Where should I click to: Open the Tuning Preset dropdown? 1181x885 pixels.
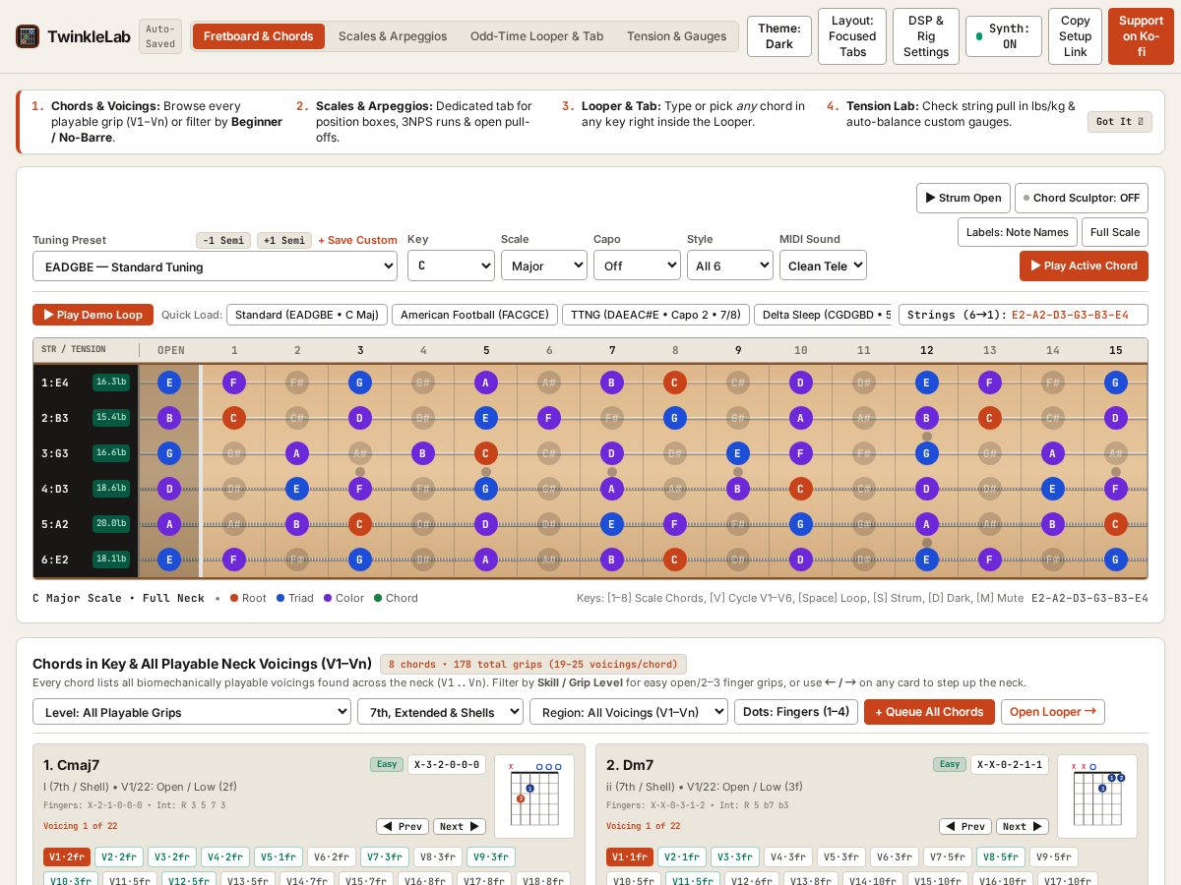[x=215, y=266]
